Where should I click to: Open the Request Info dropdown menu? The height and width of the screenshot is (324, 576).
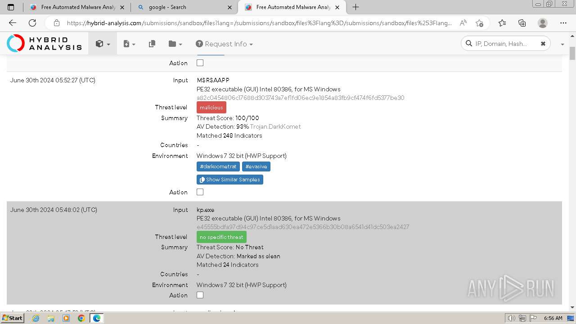224,44
